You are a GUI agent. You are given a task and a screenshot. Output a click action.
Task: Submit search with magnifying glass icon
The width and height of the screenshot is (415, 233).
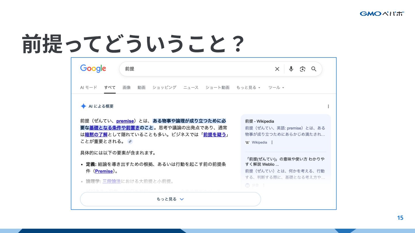click(x=314, y=69)
